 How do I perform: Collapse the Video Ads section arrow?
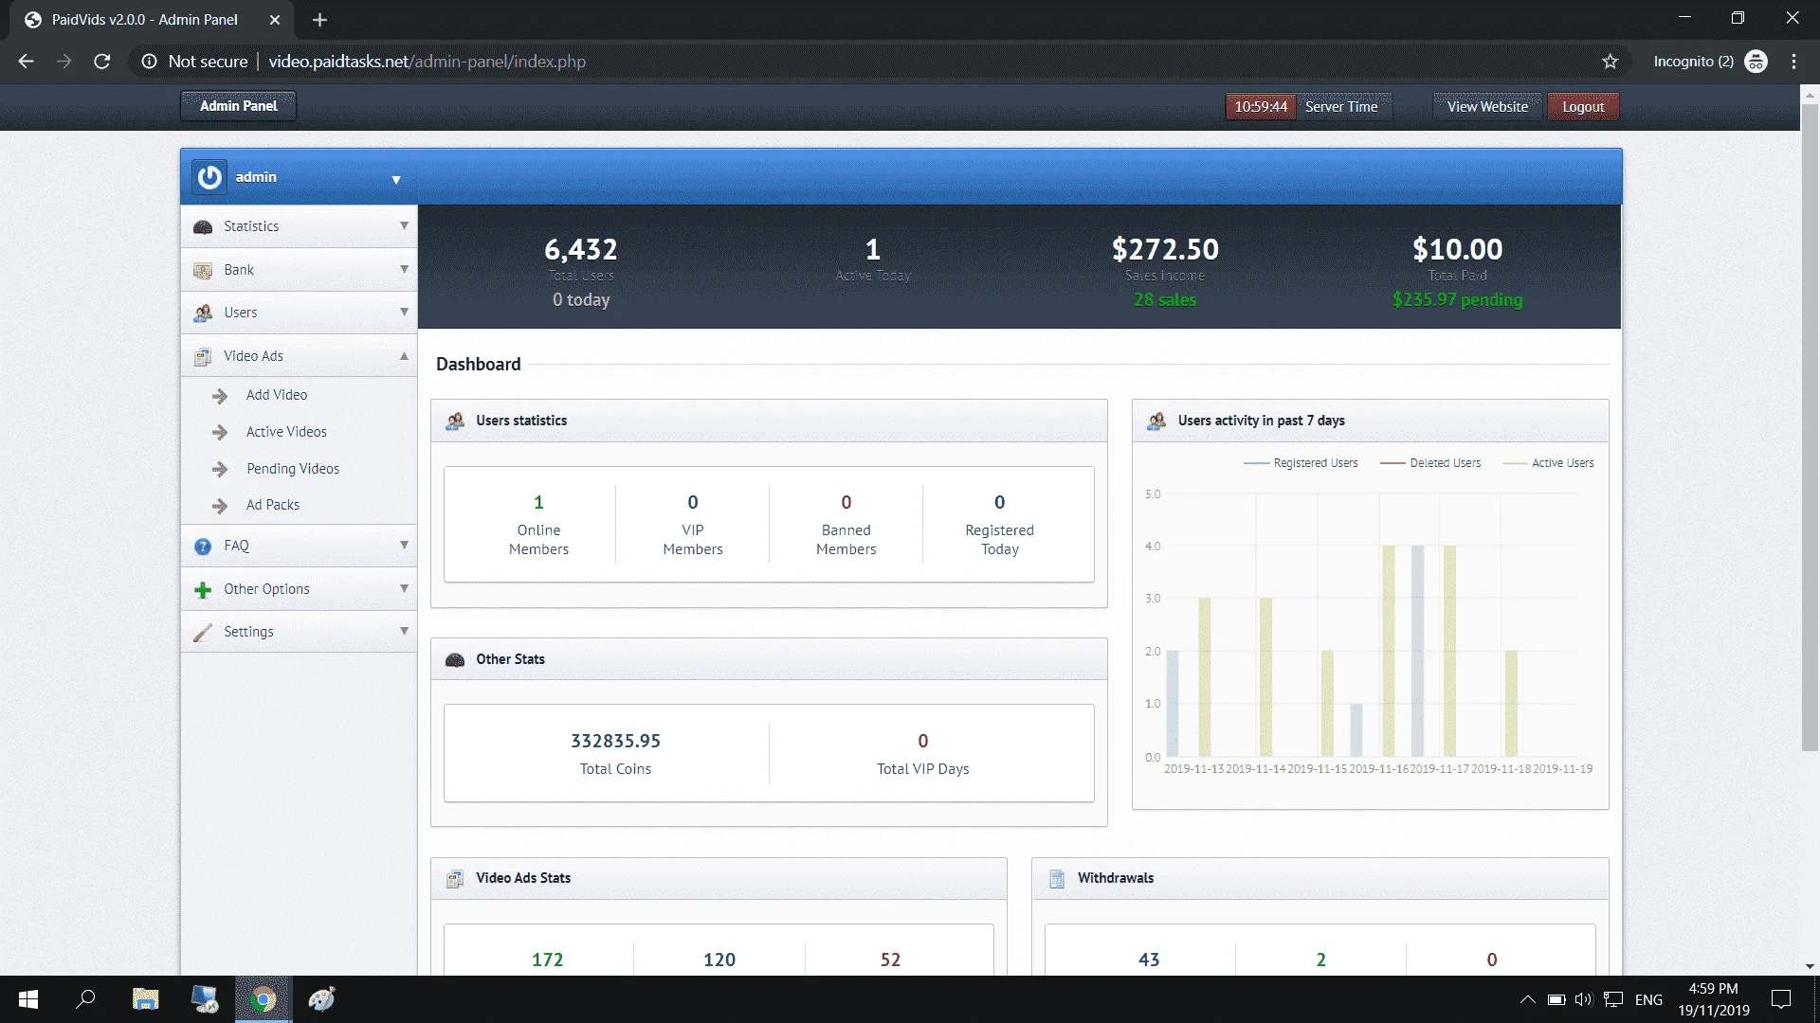(404, 356)
